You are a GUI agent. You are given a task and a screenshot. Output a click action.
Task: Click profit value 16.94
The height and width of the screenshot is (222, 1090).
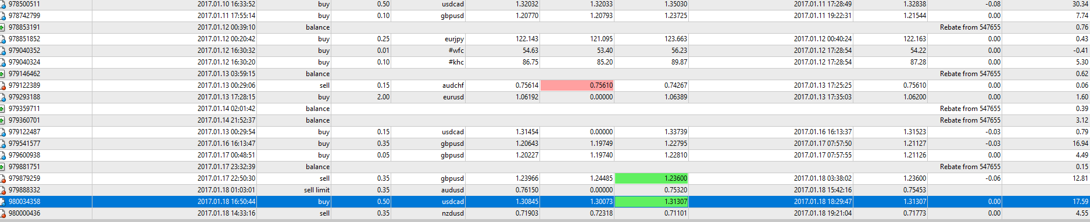pos(1081,144)
